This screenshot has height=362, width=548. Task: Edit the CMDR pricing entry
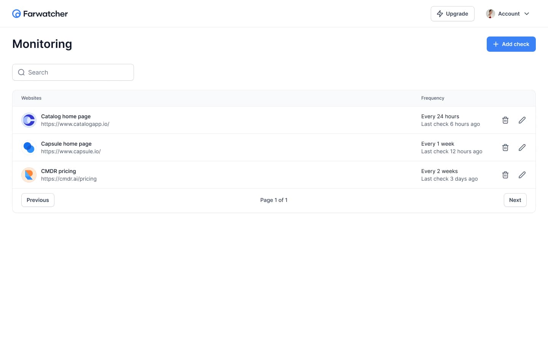(x=522, y=175)
